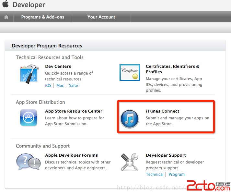
Task: Open App Store Resource Center
Action: click(74, 111)
